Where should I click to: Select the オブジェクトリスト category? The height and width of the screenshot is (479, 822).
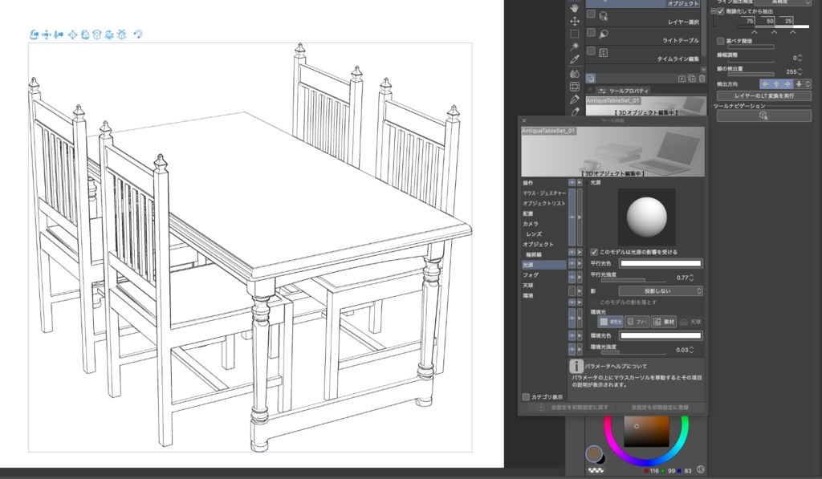(543, 203)
